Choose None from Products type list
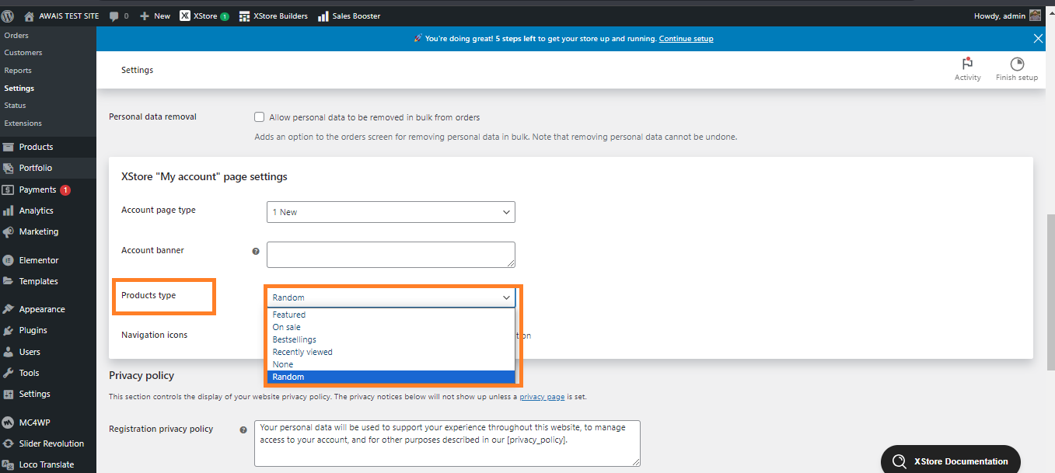 [x=391, y=364]
